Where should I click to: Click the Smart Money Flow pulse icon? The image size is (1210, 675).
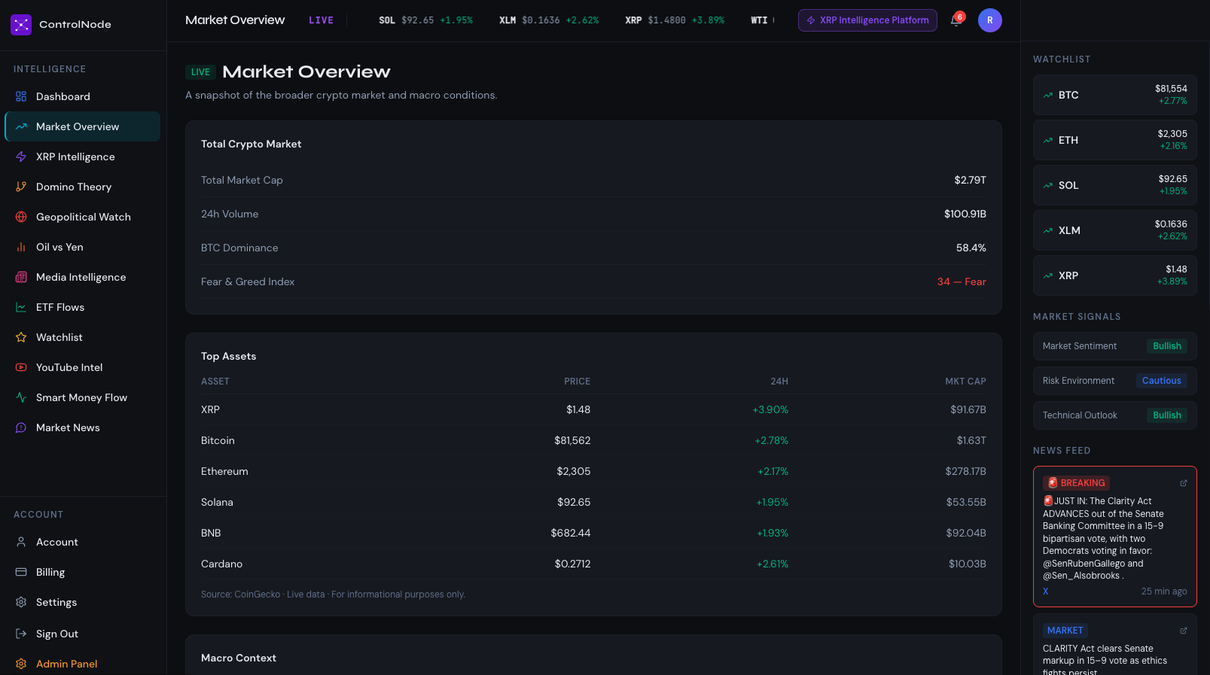click(x=21, y=397)
